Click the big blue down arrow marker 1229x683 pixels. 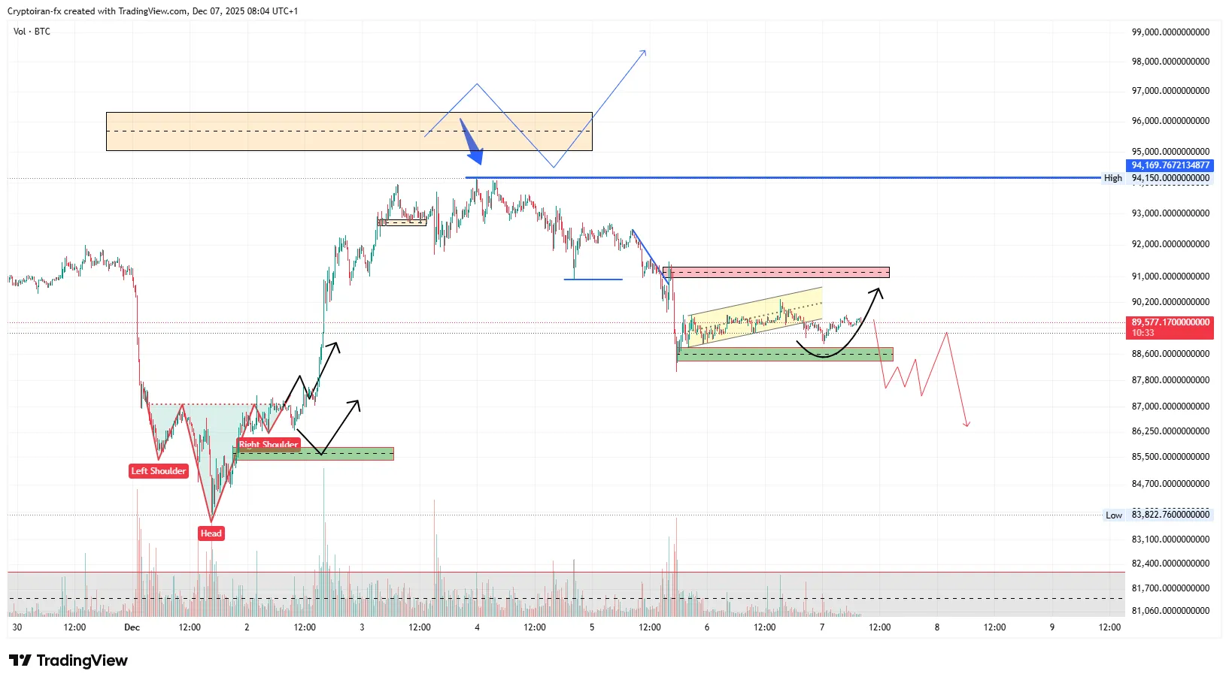(x=472, y=143)
